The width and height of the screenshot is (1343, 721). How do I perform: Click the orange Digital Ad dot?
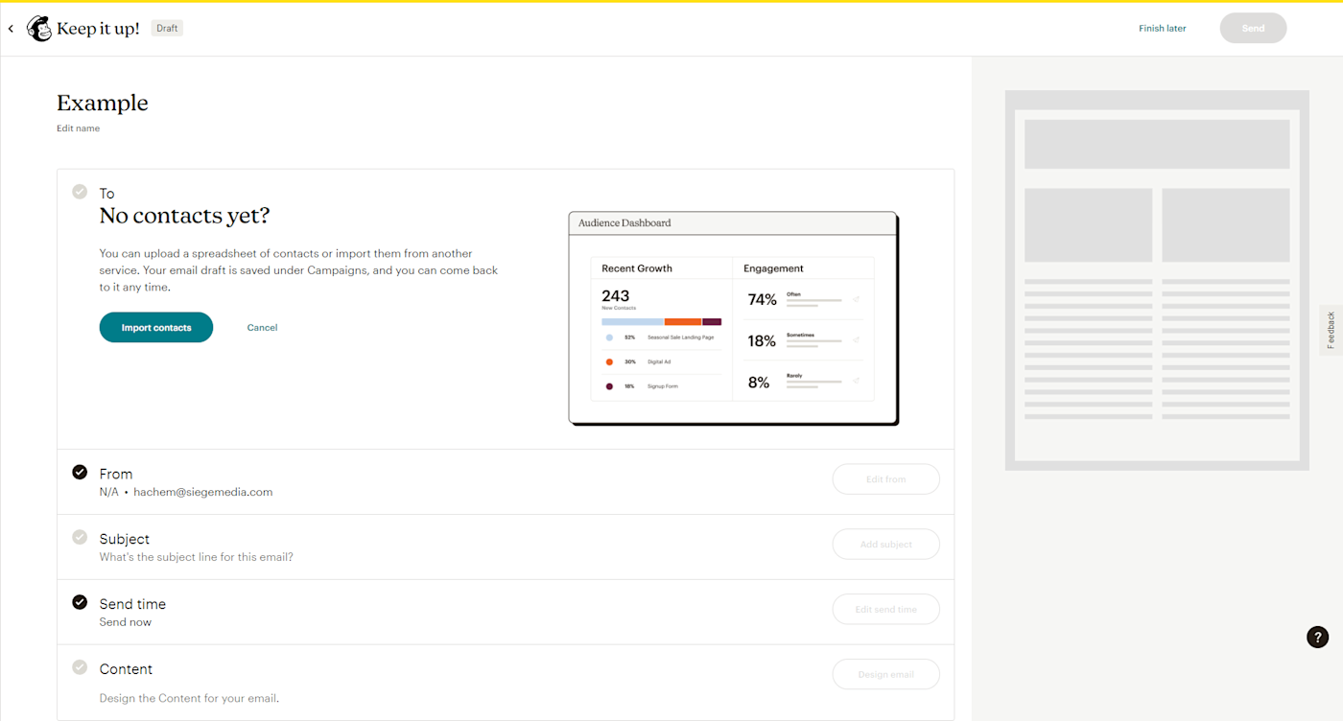(x=609, y=361)
